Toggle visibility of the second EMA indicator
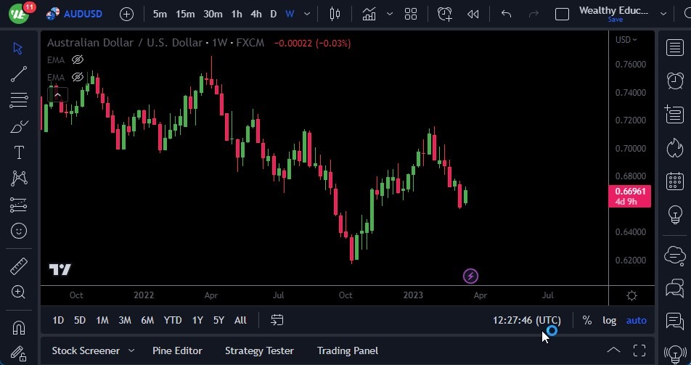The image size is (691, 365). [78, 77]
